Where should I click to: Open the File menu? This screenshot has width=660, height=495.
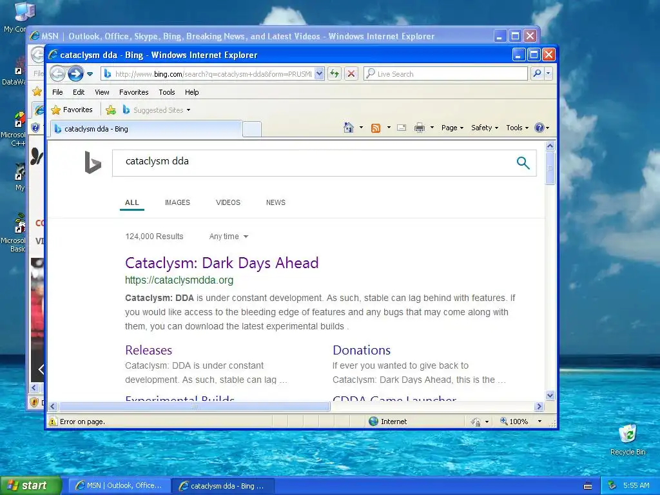57,92
